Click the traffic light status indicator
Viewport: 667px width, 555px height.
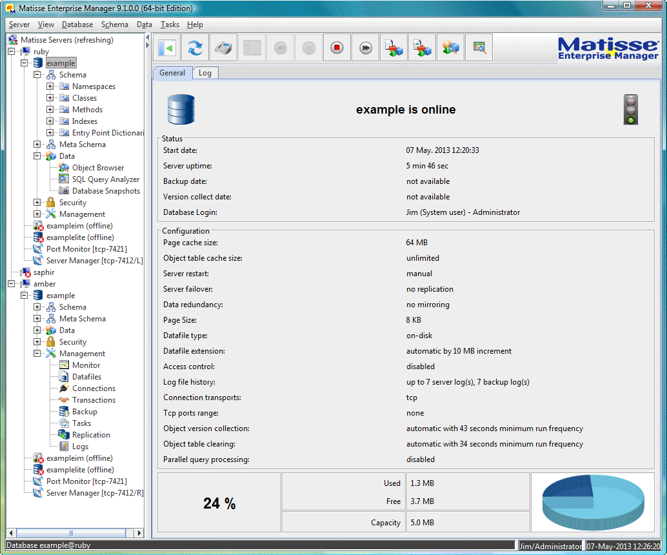pyautogui.click(x=630, y=109)
